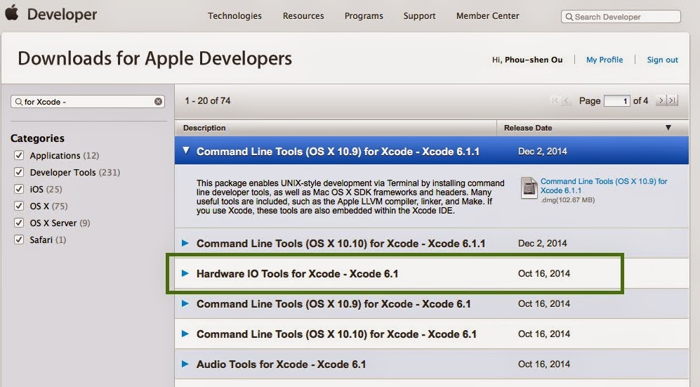Click 'Oct 16, 2014' date of Hardware IO Tools
Image resolution: width=700 pixels, height=387 pixels.
click(543, 274)
